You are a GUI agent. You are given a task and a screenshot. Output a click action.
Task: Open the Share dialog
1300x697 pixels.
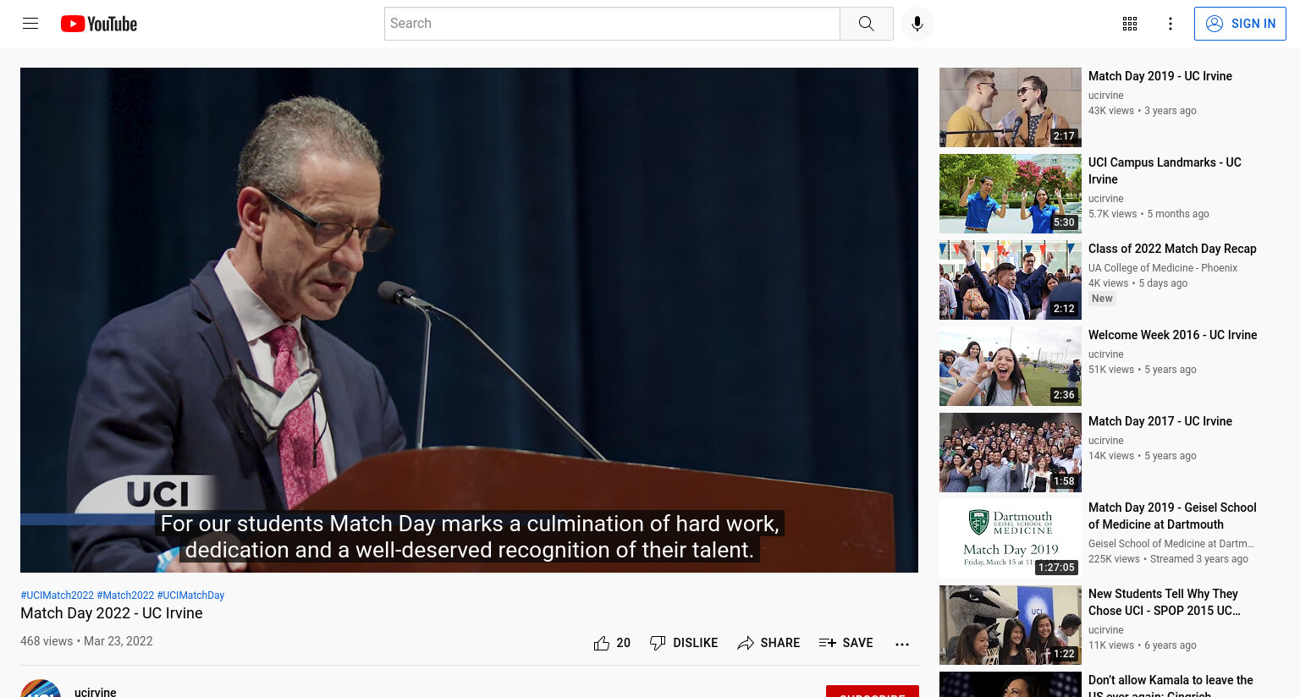click(768, 643)
